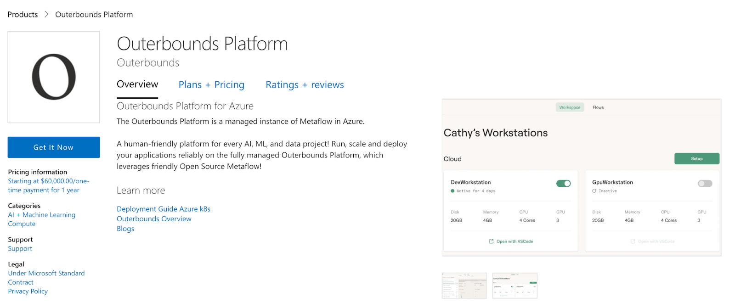Open the Blogs link
Viewport: 735px width, 308px height.
point(125,229)
